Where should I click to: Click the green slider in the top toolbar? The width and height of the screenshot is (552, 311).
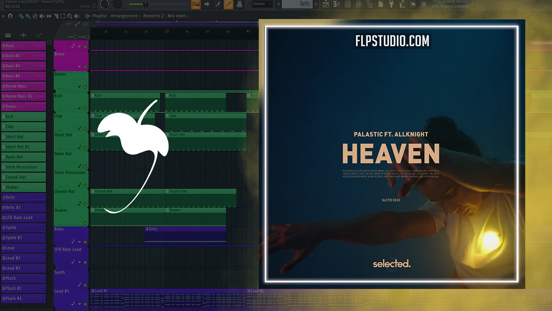145,4
